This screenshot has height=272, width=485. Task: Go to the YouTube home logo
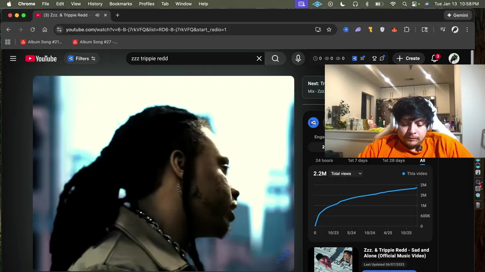tap(41, 59)
